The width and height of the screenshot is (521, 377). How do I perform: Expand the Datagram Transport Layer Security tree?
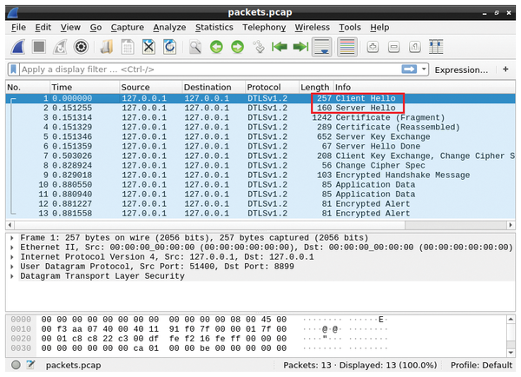coord(11,276)
